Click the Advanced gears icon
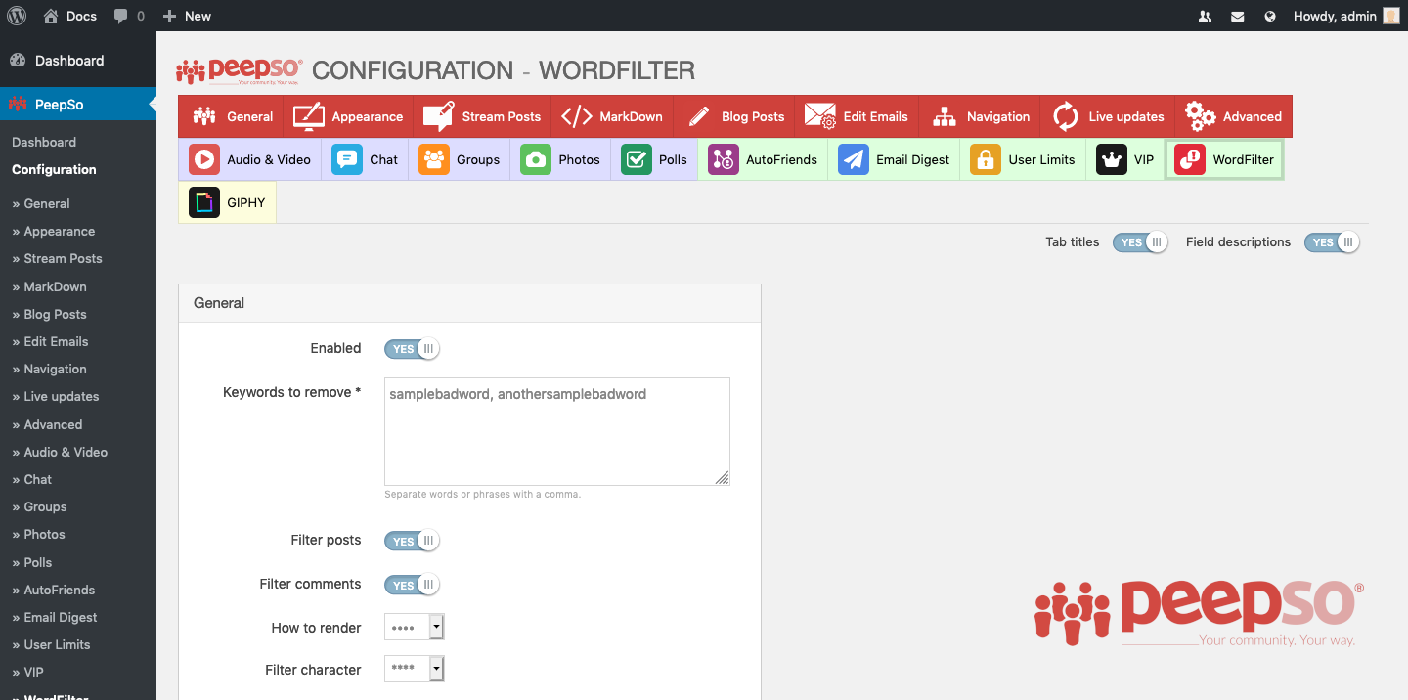 (1200, 116)
